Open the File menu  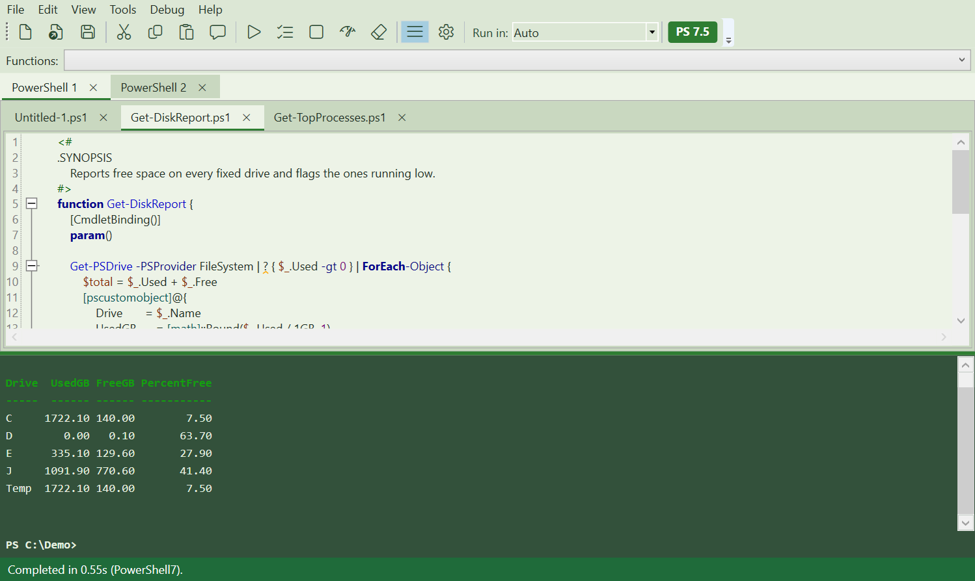click(x=16, y=10)
